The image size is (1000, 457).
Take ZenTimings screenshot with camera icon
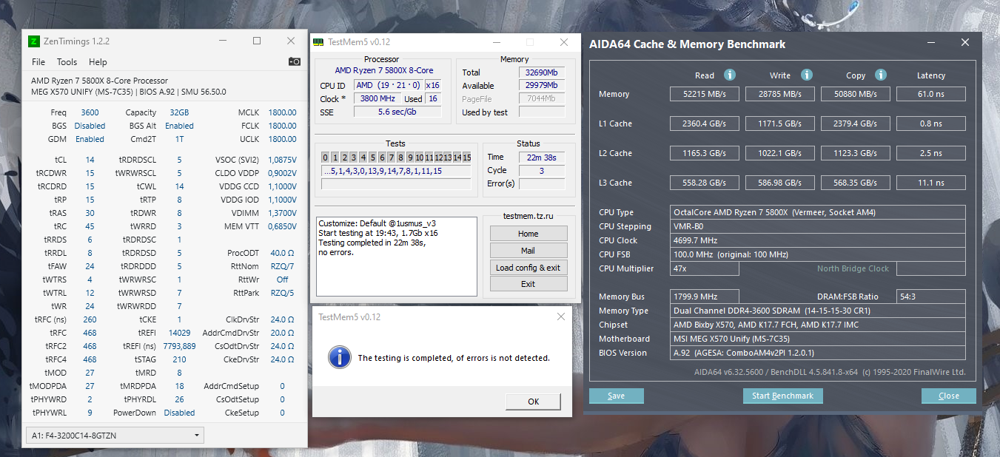(294, 62)
